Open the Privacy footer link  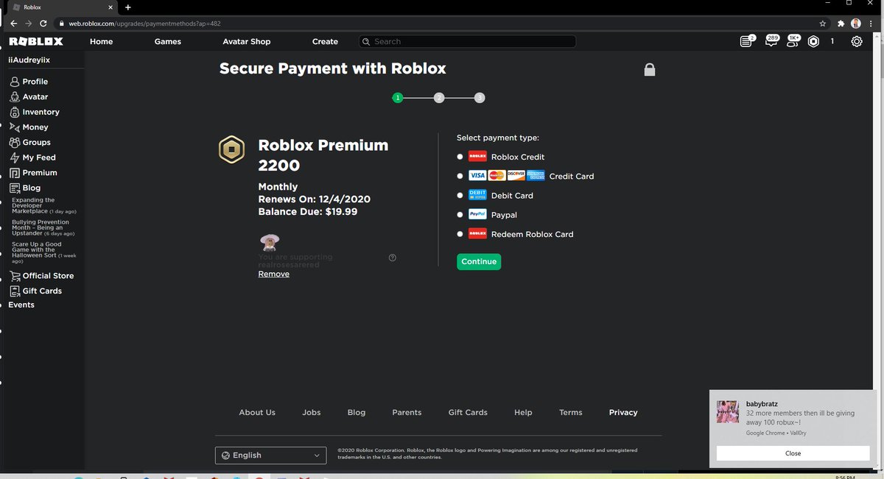click(623, 413)
